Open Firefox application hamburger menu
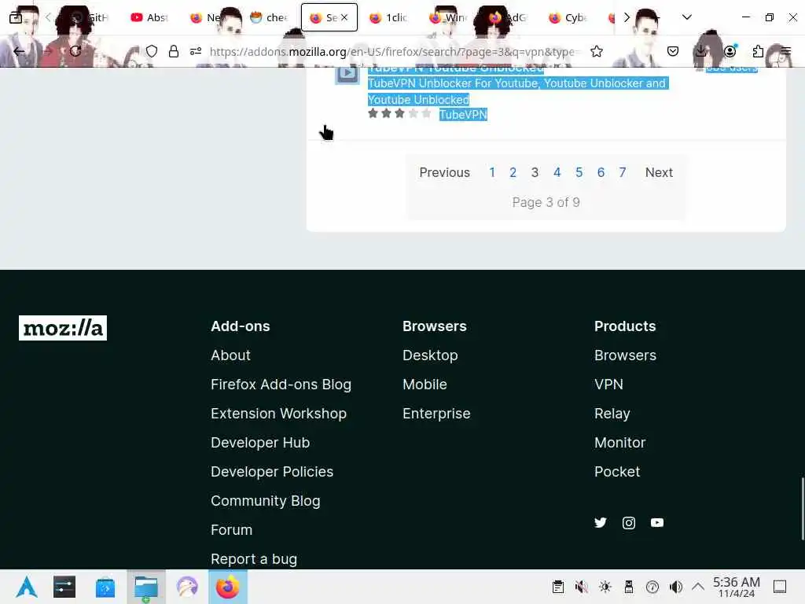The width and height of the screenshot is (805, 604). [785, 51]
